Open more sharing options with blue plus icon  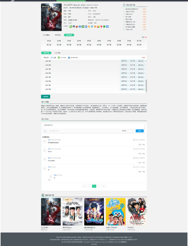coord(107,27)
